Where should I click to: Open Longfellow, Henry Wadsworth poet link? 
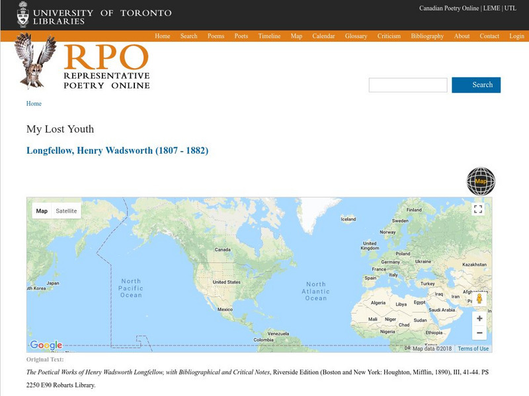tap(118, 150)
